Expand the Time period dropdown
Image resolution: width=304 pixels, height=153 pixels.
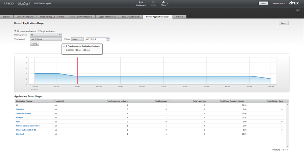point(46,39)
